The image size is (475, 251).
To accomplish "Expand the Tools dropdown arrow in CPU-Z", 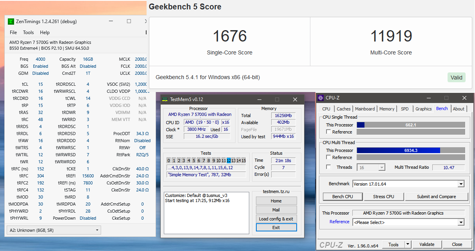I will [408, 244].
